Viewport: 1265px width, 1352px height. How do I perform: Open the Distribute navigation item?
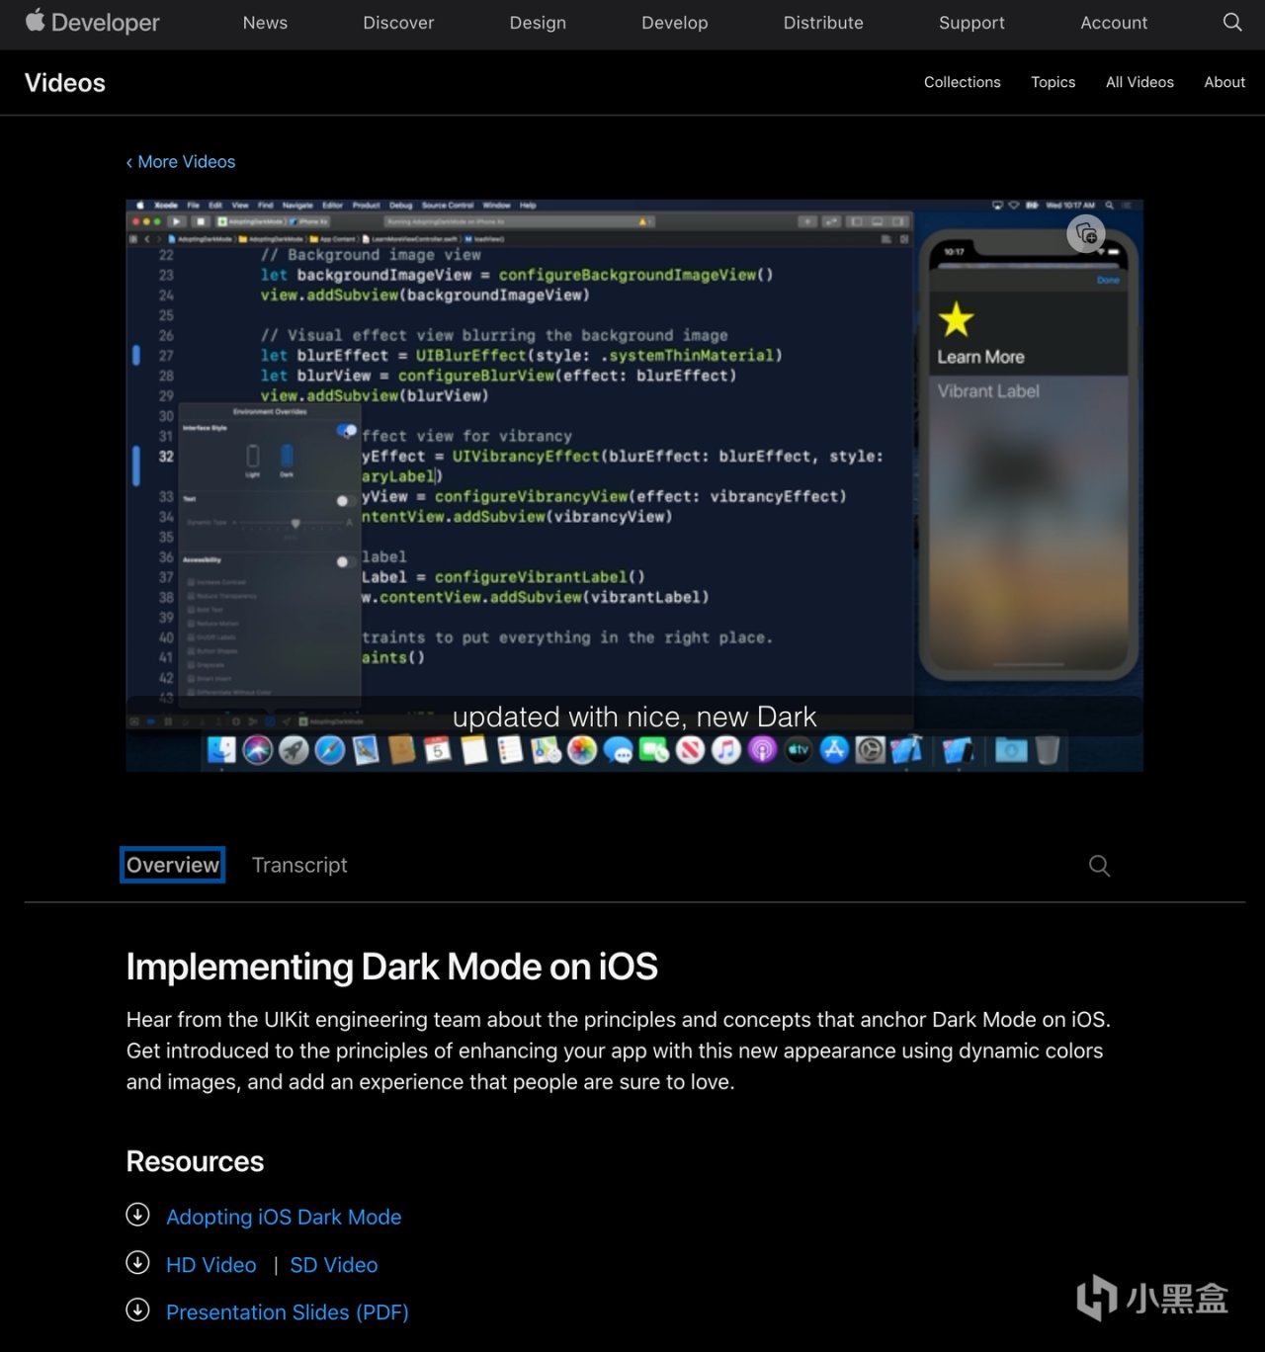[x=823, y=23]
